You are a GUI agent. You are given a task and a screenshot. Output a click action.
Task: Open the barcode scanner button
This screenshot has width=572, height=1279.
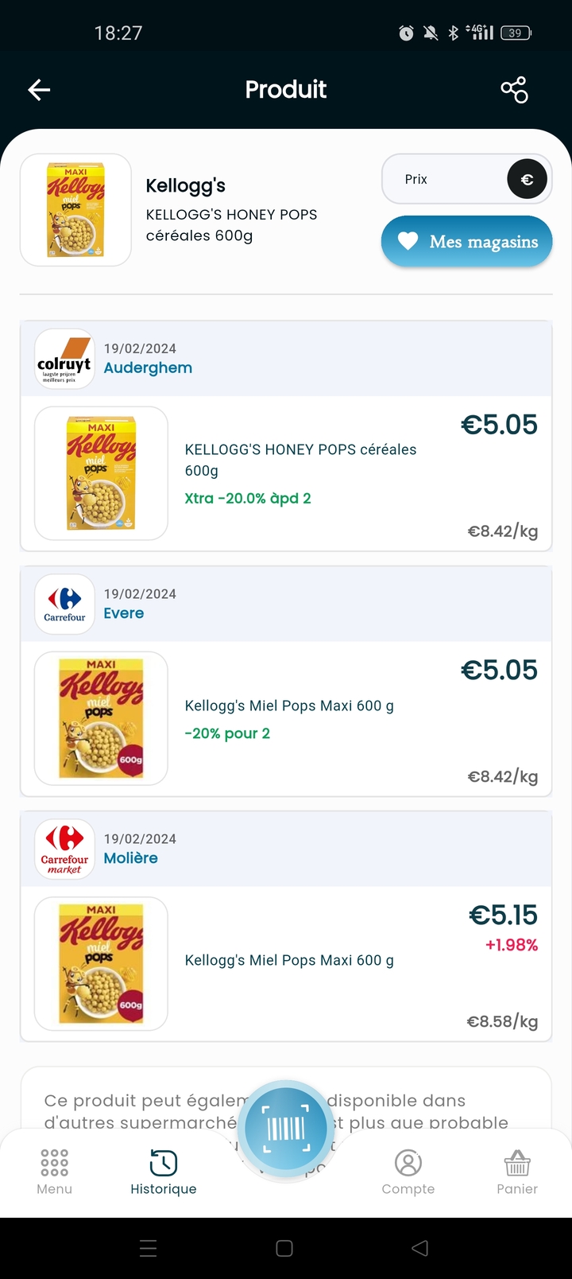[286, 1128]
